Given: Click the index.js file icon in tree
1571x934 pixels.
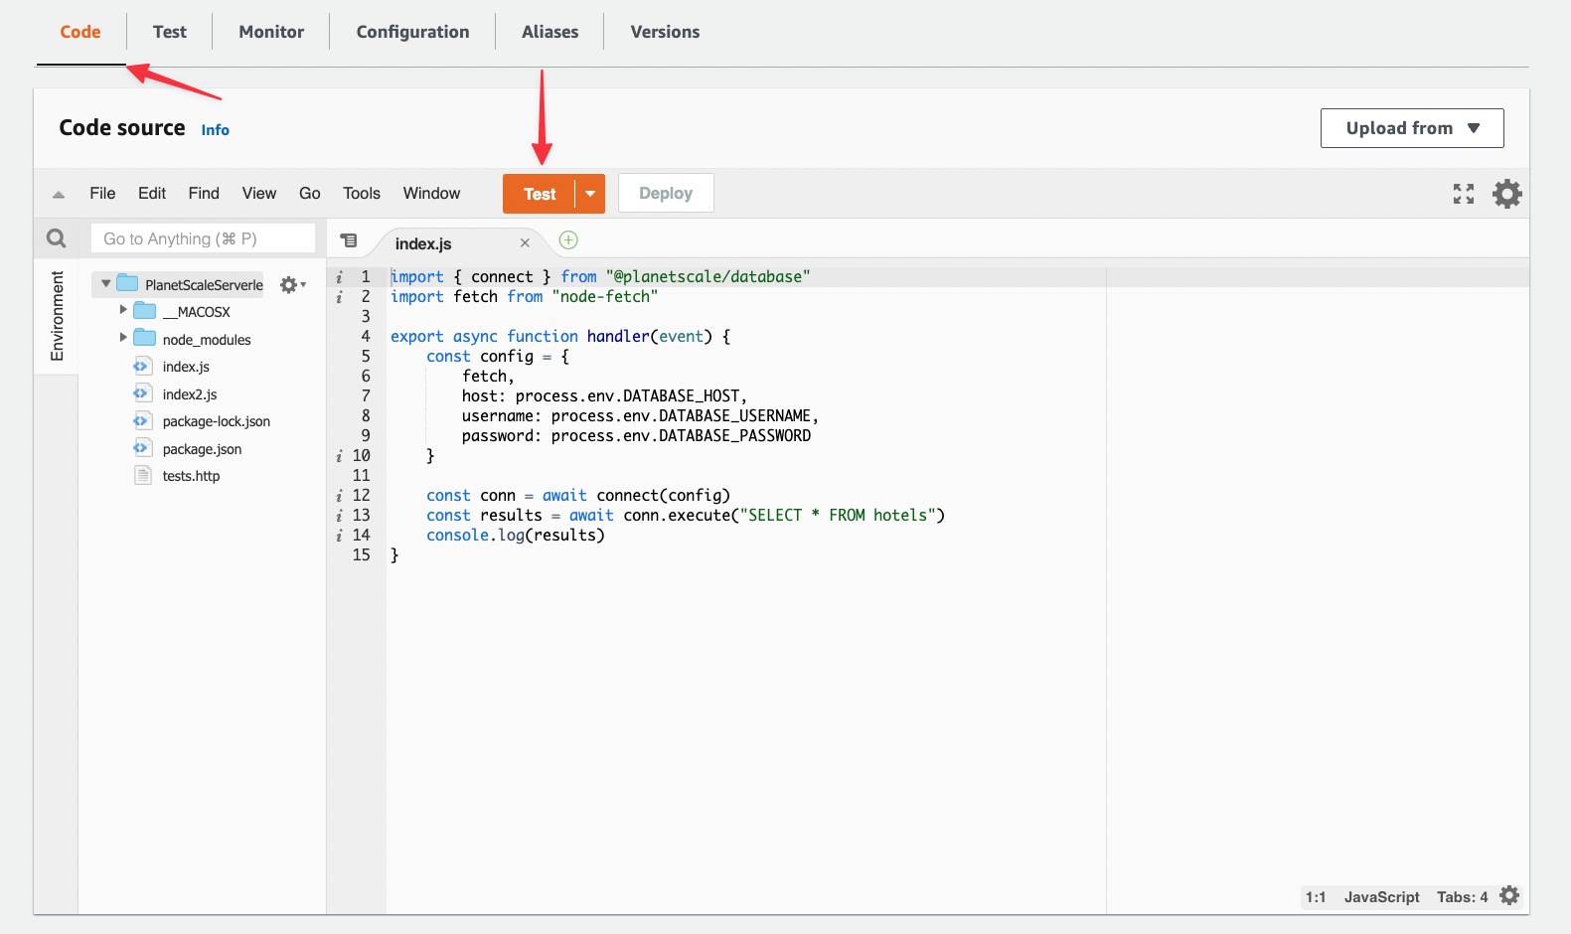Looking at the screenshot, I should pyautogui.click(x=143, y=366).
